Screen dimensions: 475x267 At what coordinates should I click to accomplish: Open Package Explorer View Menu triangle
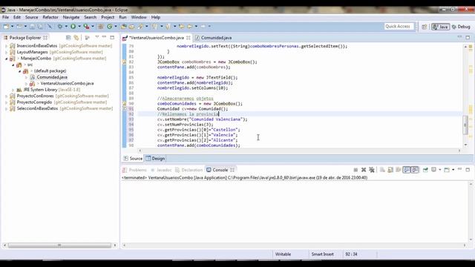[97, 37]
